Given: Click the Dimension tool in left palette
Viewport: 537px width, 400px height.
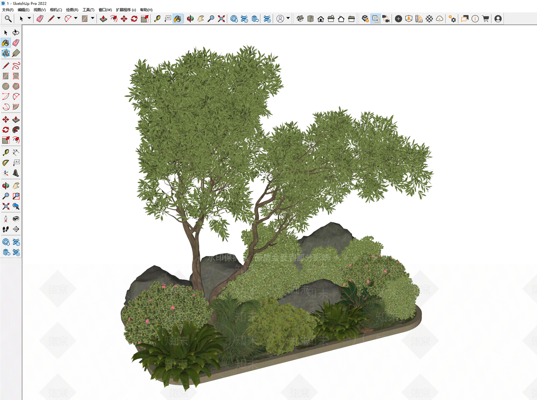Looking at the screenshot, I should pyautogui.click(x=16, y=152).
